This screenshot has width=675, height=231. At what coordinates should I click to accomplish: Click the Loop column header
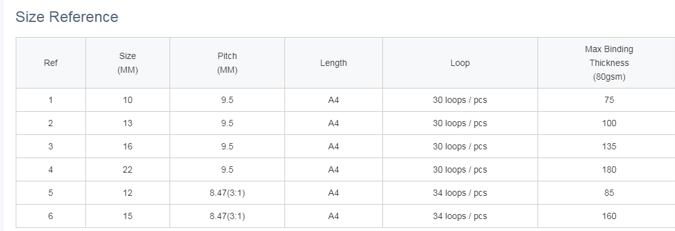tap(460, 63)
